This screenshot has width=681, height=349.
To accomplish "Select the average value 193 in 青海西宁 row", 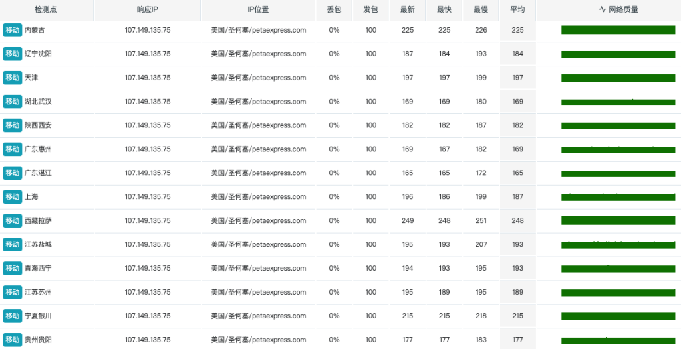I will (x=517, y=269).
